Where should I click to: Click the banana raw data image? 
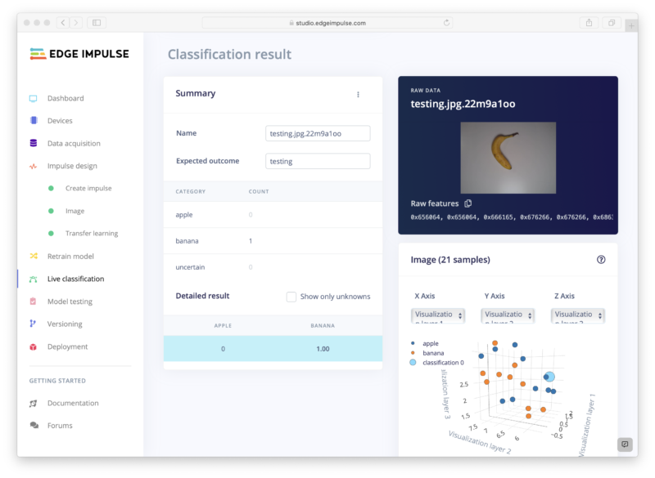(x=508, y=146)
